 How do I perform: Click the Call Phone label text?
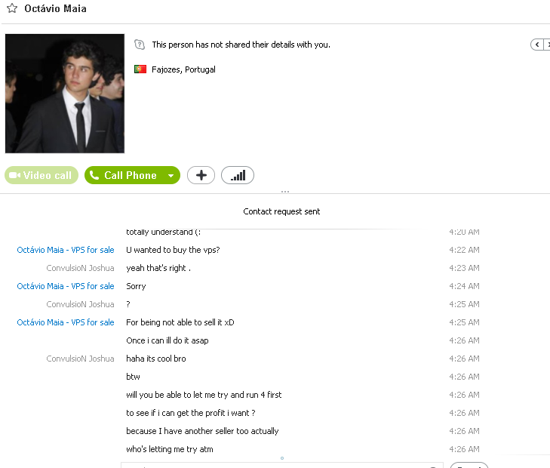click(x=131, y=175)
